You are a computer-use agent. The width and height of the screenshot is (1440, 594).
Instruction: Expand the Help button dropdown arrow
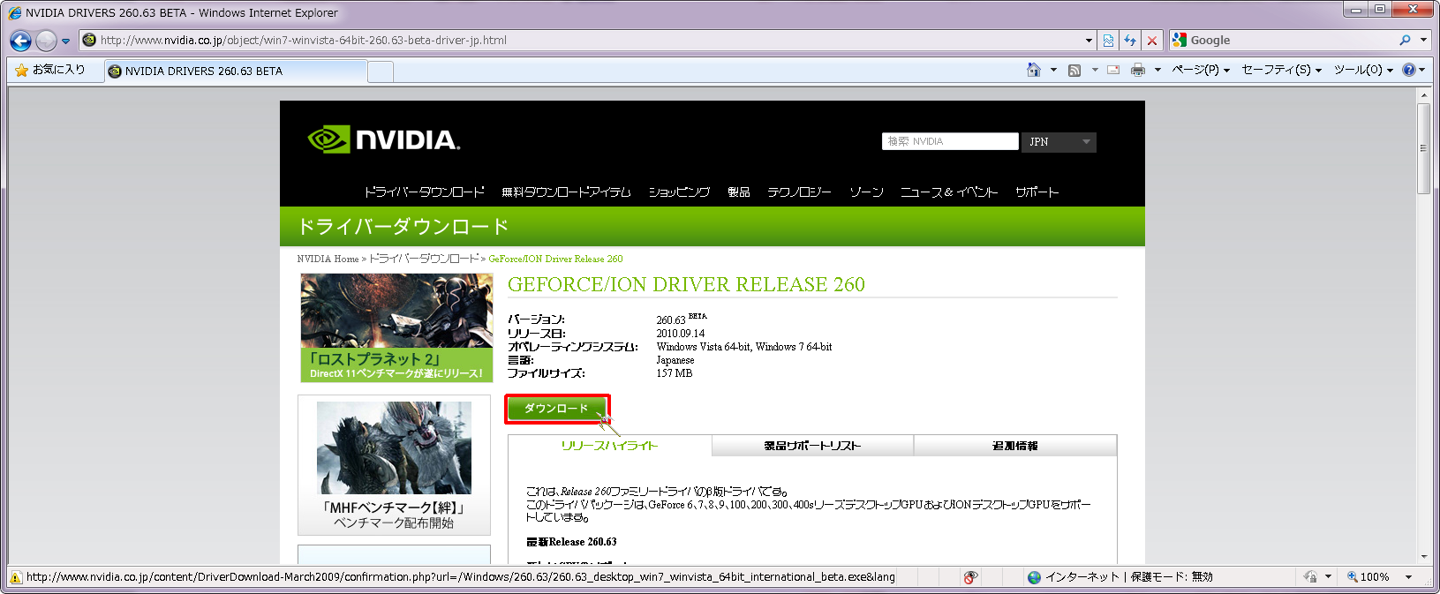click(x=1422, y=70)
